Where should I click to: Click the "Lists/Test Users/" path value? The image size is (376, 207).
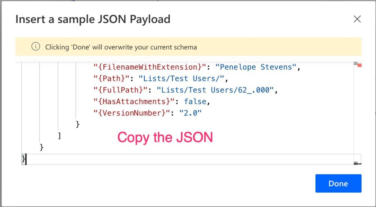coord(181,78)
